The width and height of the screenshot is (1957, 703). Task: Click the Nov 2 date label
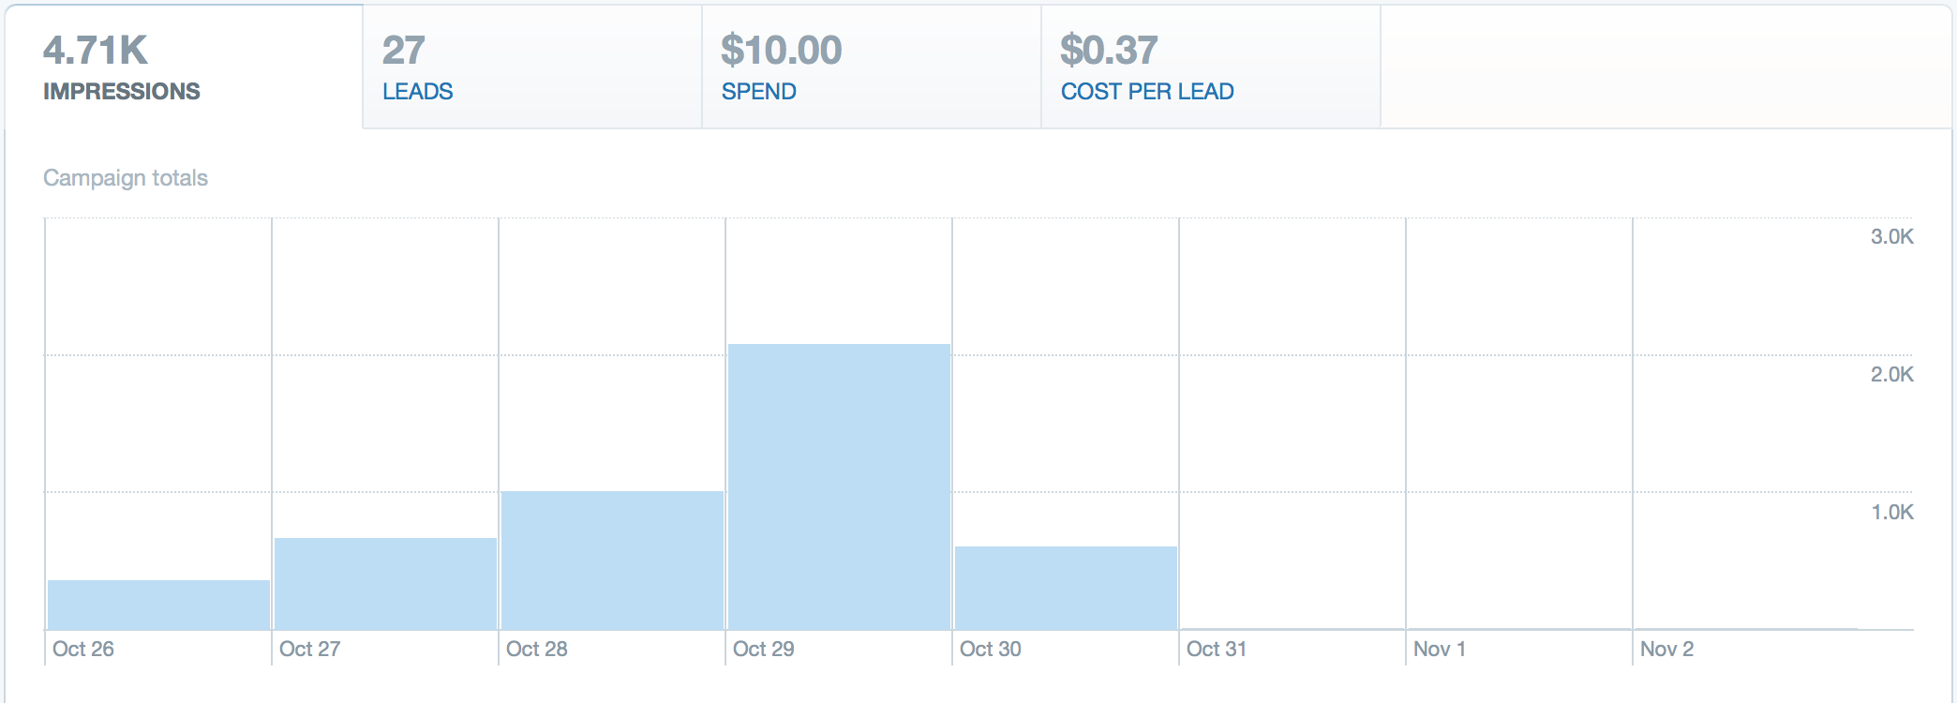pyautogui.click(x=1667, y=649)
